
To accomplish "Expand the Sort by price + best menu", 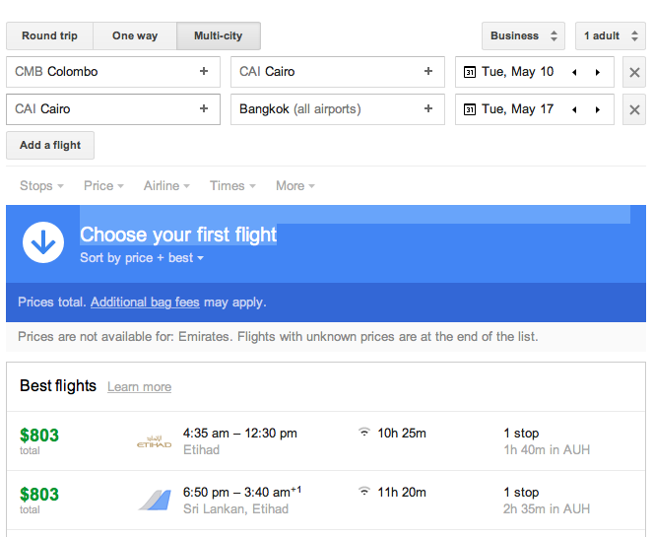I will point(142,258).
